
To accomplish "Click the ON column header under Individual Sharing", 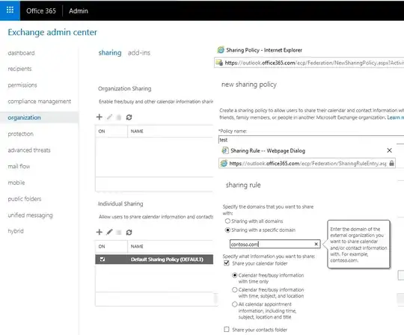I will coord(111,246).
